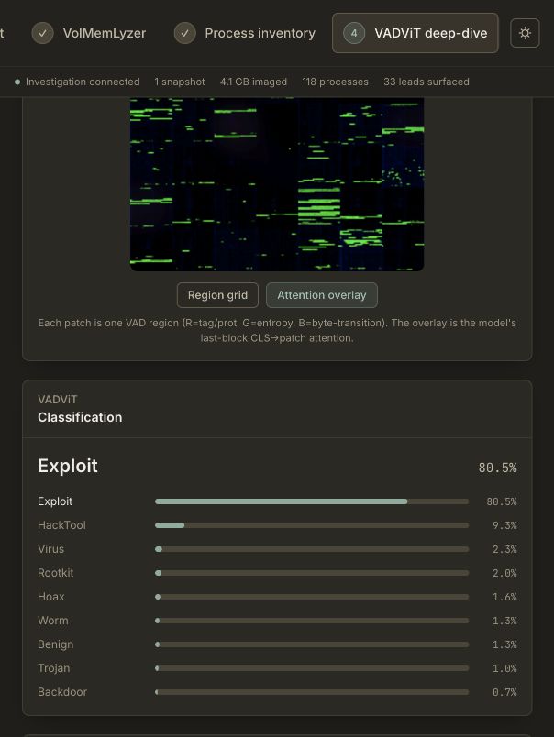Click the Process inventory checkmark icon
This screenshot has height=737, width=554.
point(185,33)
